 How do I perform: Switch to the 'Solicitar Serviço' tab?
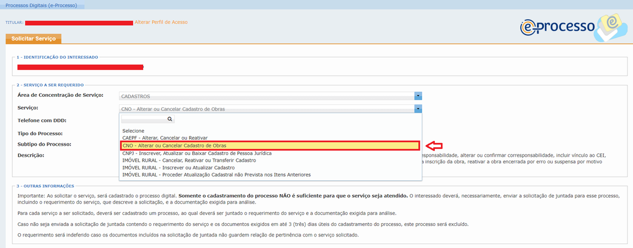(x=34, y=38)
